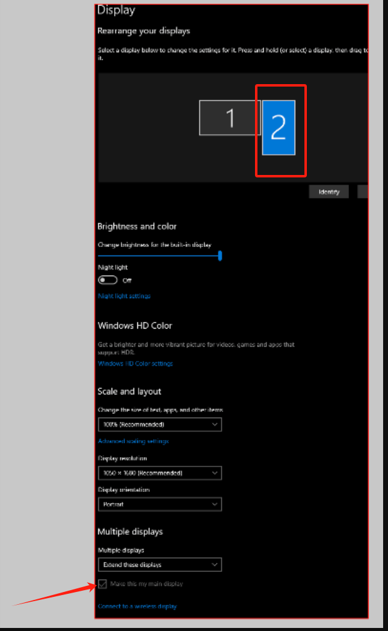Click the Windows HD Color heading
This screenshot has width=388, height=631.
coord(135,326)
